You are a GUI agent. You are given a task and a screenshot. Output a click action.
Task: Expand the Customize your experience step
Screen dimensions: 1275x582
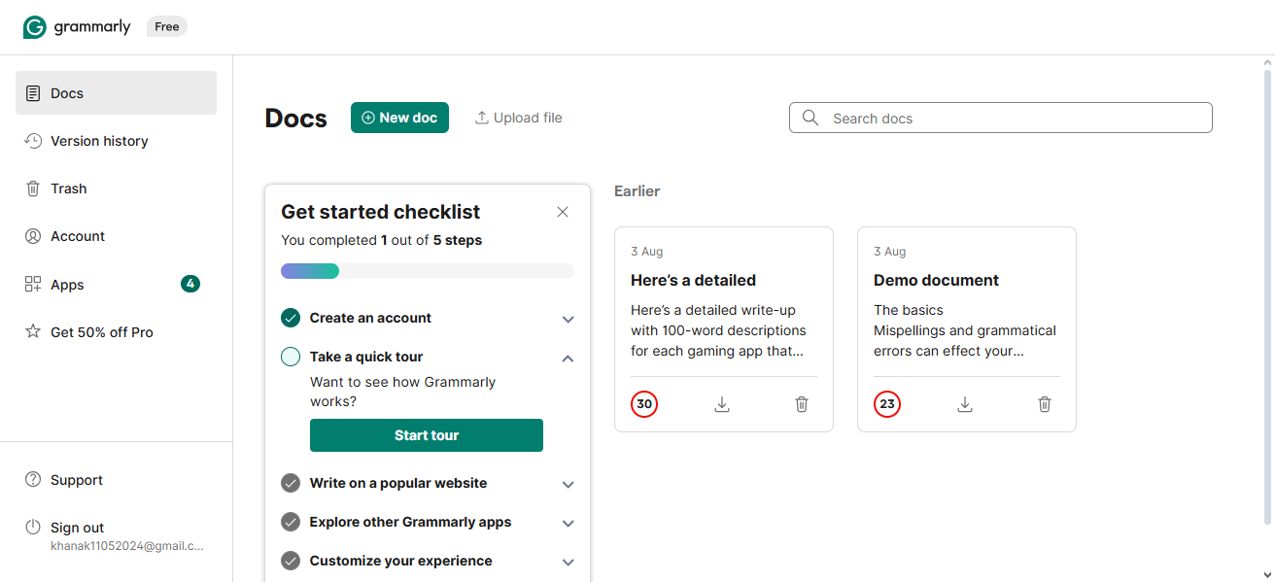[x=569, y=562]
